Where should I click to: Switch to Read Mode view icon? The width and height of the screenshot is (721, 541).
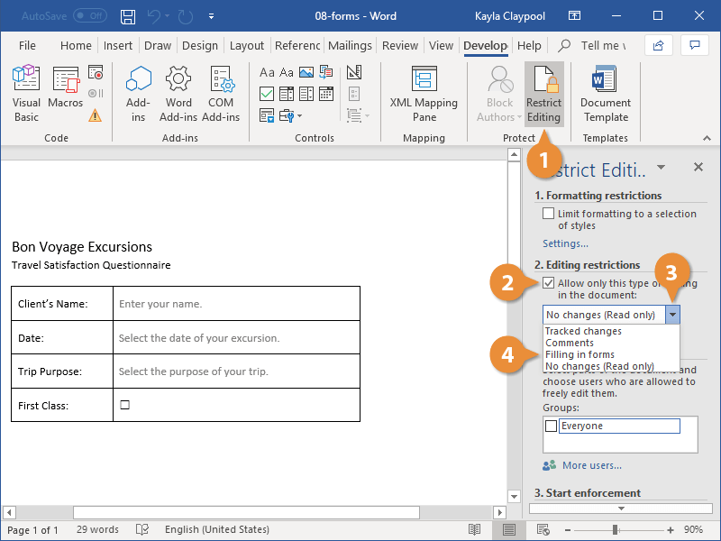click(x=475, y=529)
